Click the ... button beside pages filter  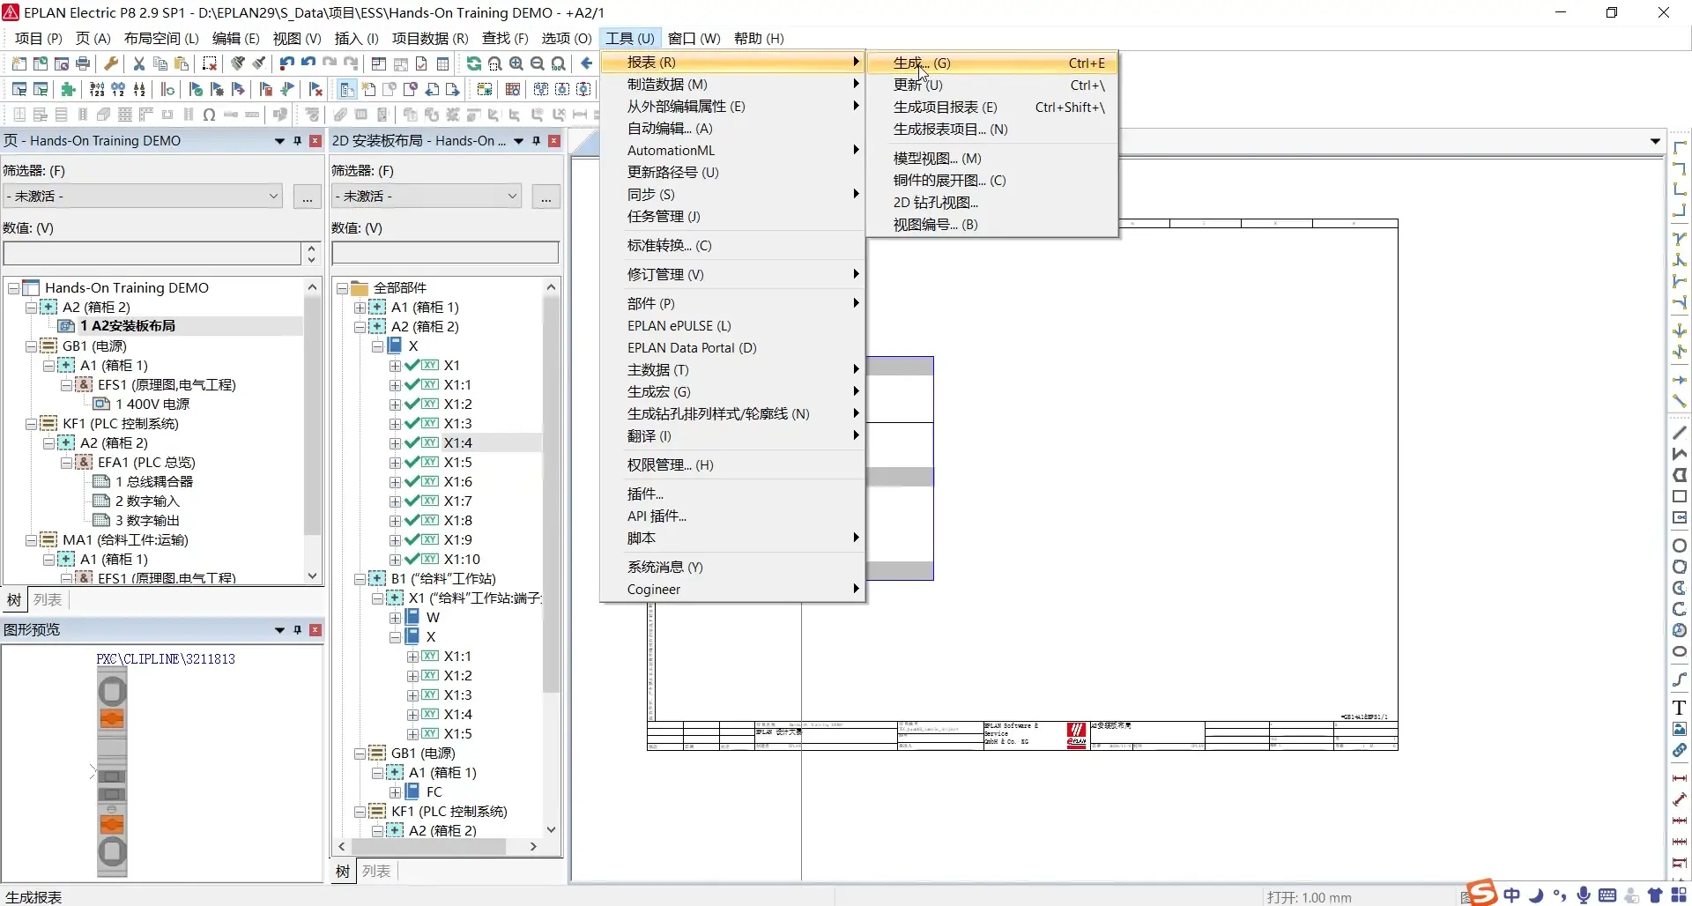point(307,196)
